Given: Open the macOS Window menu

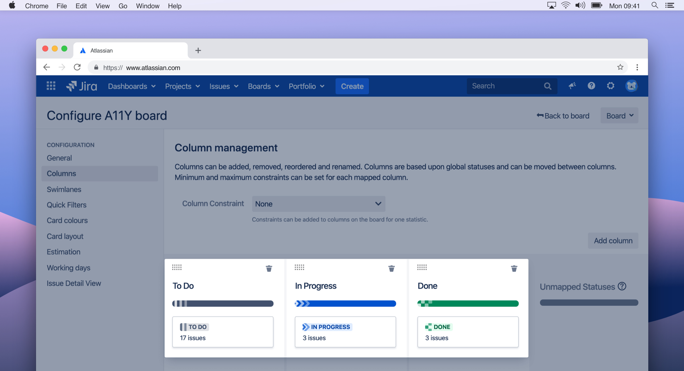Looking at the screenshot, I should (x=148, y=6).
